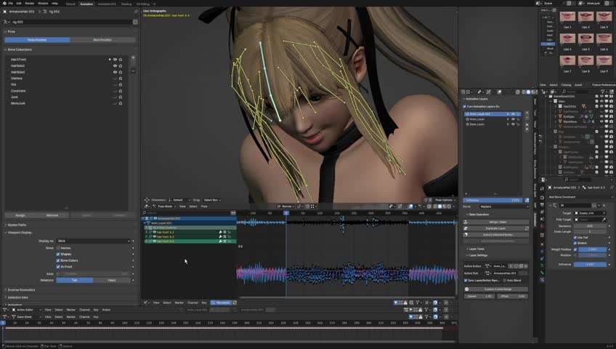Collapse the Viewport Display panel

click(x=18, y=232)
